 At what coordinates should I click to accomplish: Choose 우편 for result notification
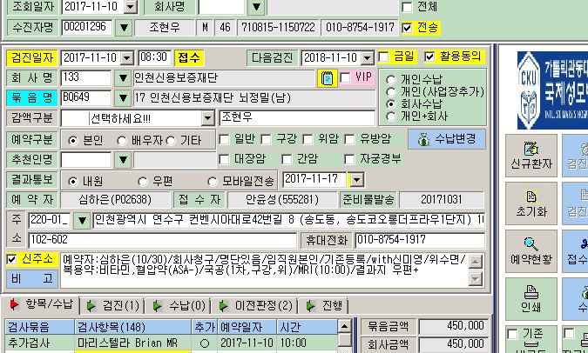point(143,182)
